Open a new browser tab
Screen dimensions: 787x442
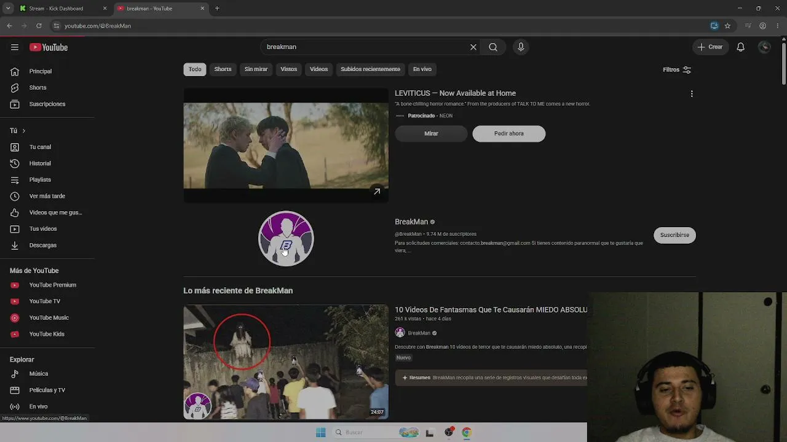[x=217, y=9]
